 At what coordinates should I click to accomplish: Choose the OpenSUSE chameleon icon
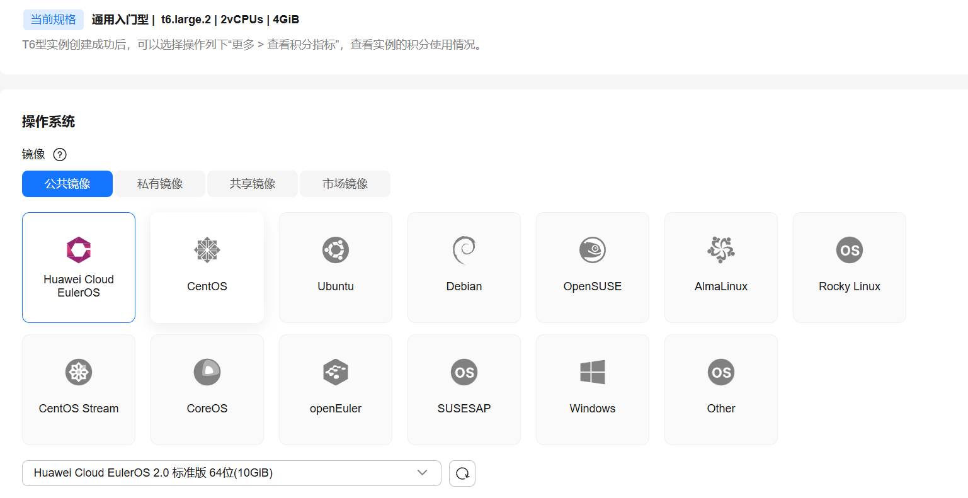[x=593, y=250]
